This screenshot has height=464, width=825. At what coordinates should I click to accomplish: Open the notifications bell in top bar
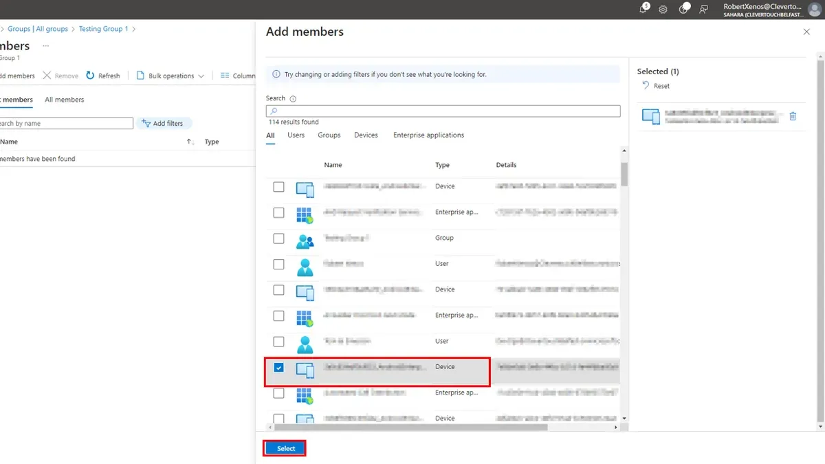click(643, 8)
